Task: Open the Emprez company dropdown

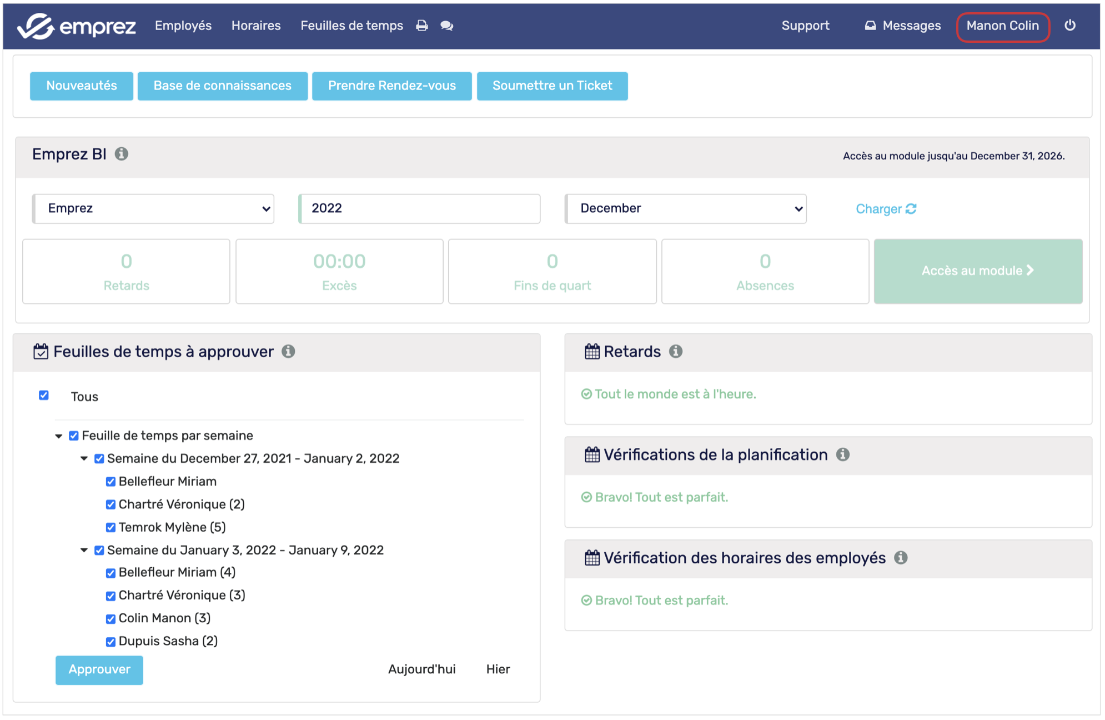Action: (x=153, y=209)
